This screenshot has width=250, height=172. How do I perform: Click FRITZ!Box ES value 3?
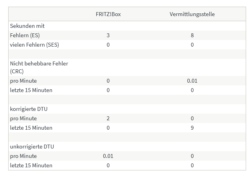pos(108,35)
